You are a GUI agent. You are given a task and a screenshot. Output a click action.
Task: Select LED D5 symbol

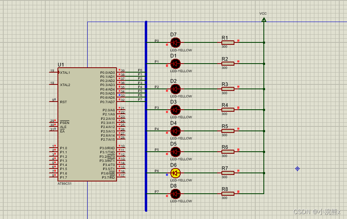coord(175,152)
